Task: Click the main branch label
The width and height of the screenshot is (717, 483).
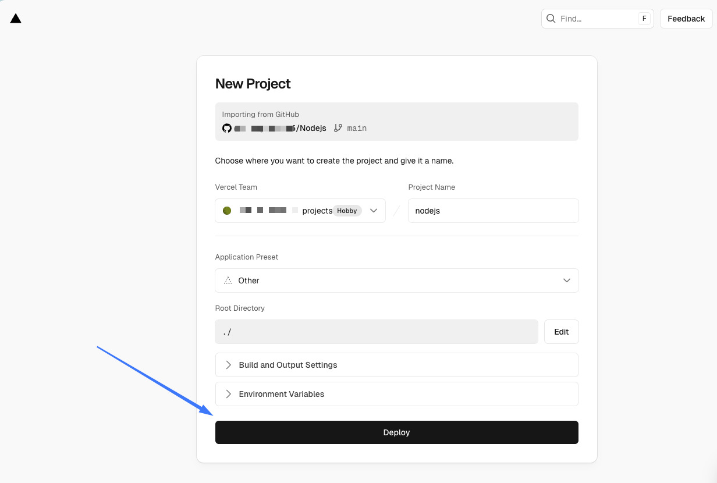Action: pyautogui.click(x=357, y=128)
